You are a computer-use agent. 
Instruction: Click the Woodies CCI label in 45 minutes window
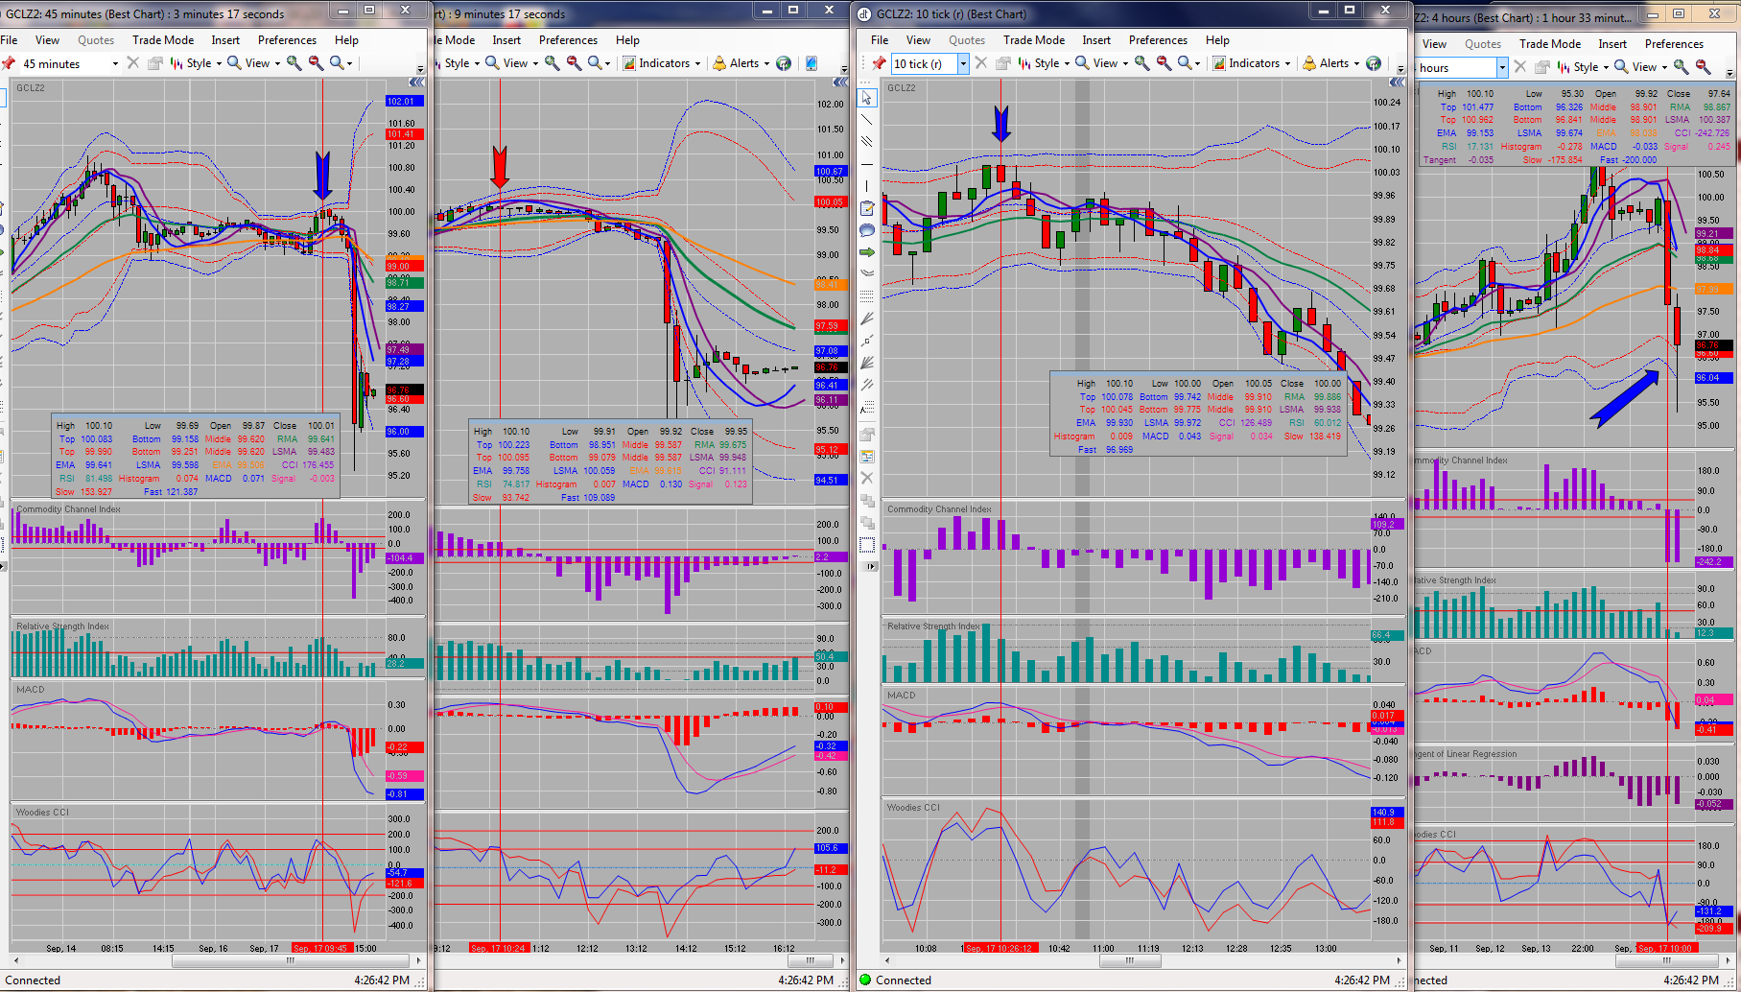[x=42, y=813]
